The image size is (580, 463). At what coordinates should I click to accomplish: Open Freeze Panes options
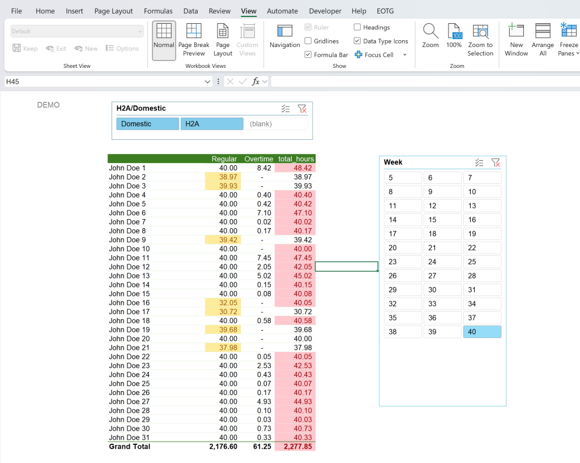click(x=569, y=40)
